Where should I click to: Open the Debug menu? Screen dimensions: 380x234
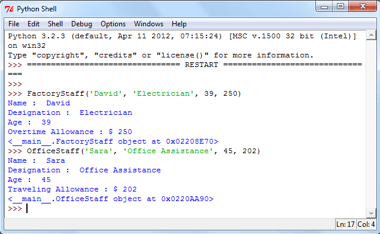coord(81,24)
